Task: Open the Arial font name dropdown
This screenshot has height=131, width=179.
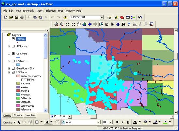Action: (99, 122)
